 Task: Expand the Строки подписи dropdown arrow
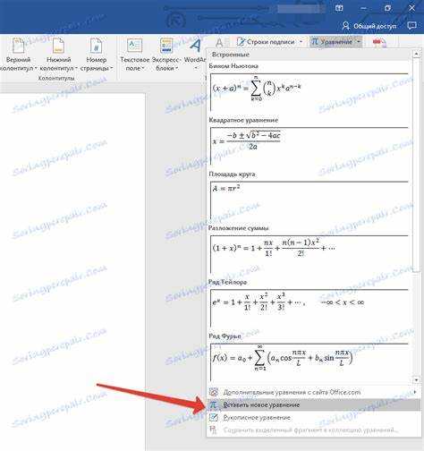(301, 42)
